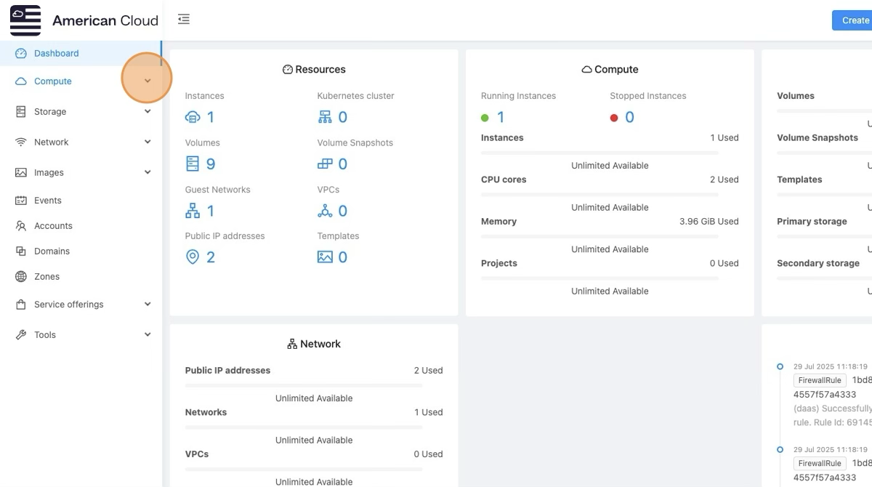Open the Events page in sidebar
Screen dimensions: 872x487
(x=48, y=201)
